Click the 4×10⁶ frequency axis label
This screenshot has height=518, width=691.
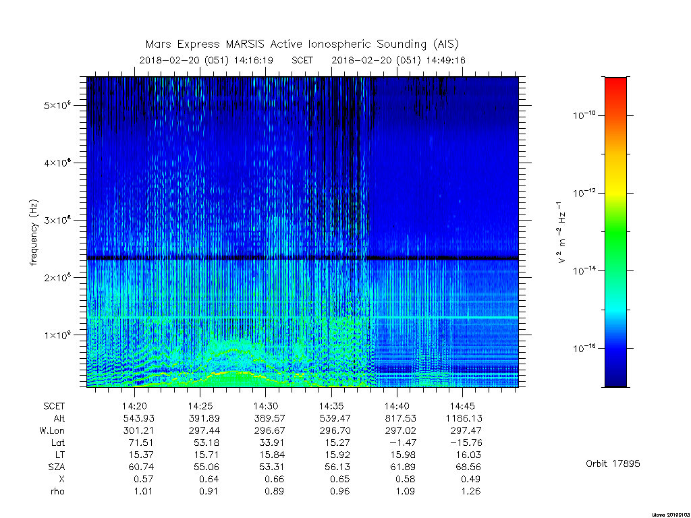(x=57, y=163)
